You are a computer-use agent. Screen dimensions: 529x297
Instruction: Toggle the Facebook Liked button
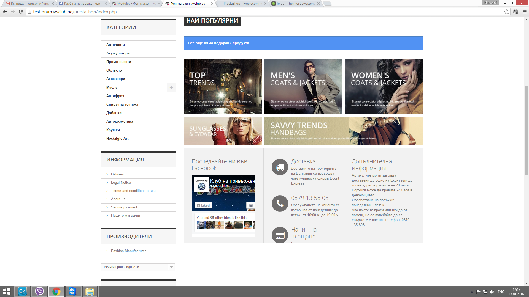click(x=203, y=205)
